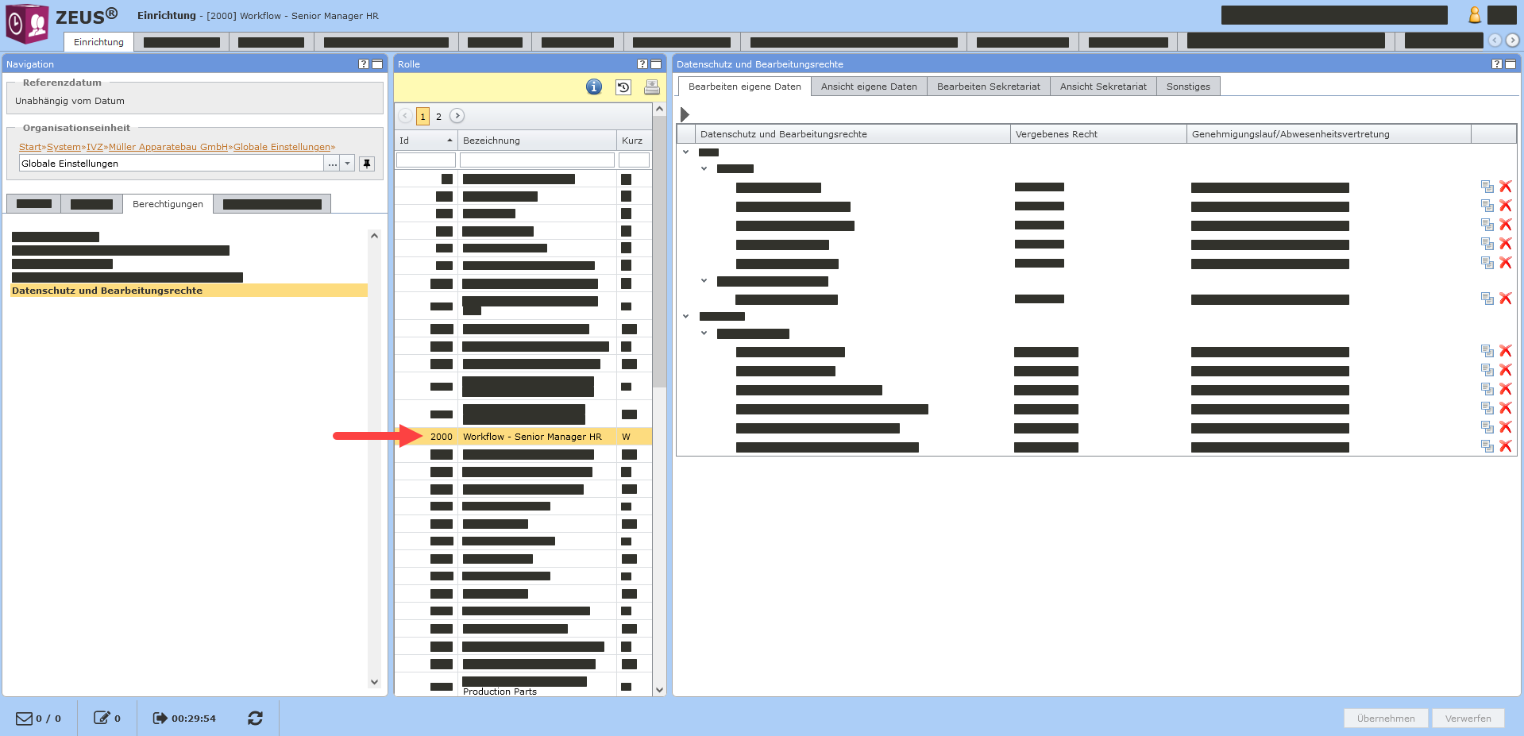The image size is (1524, 736).
Task: Click the logout timer icon
Action: pyautogui.click(x=160, y=718)
